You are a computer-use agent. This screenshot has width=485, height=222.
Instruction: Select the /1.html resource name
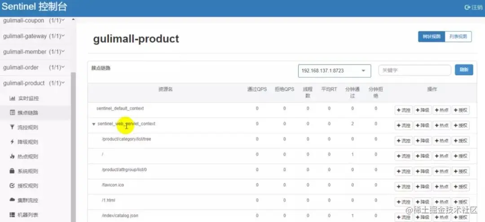[109, 200]
